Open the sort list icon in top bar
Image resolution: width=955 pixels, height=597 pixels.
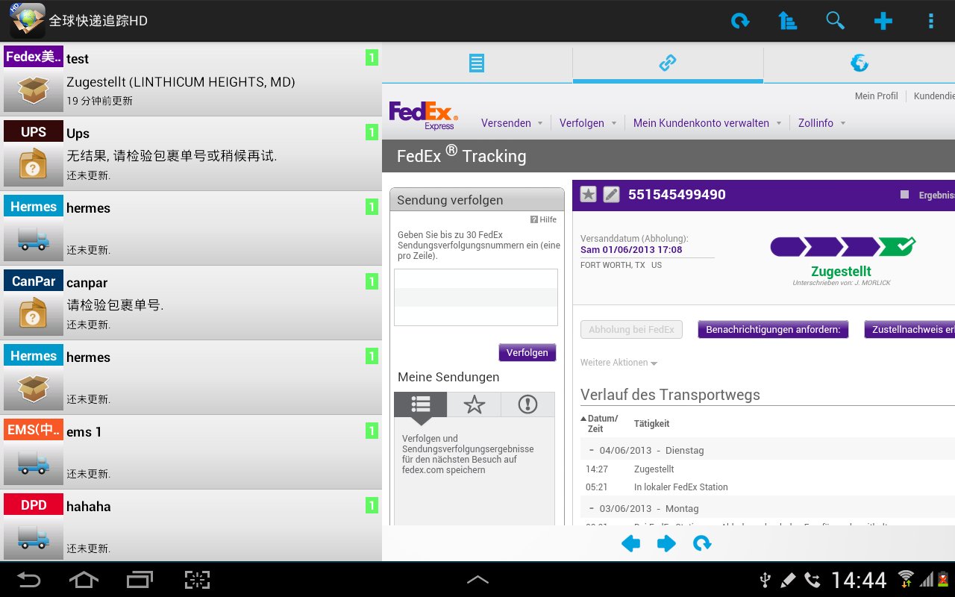787,21
